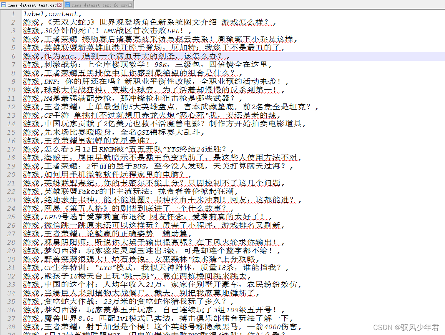The width and height of the screenshot is (445, 335).
Task: Click the line about 英雄联盟新英雄血港开膛手
Action: [154, 47]
